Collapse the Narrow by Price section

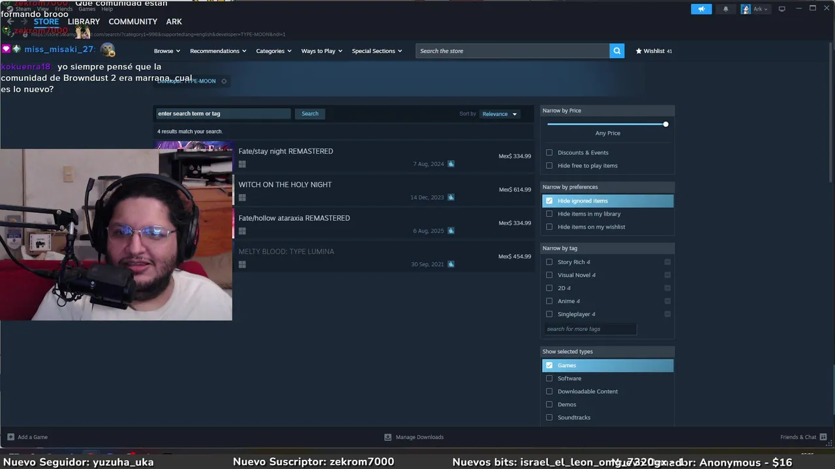607,111
